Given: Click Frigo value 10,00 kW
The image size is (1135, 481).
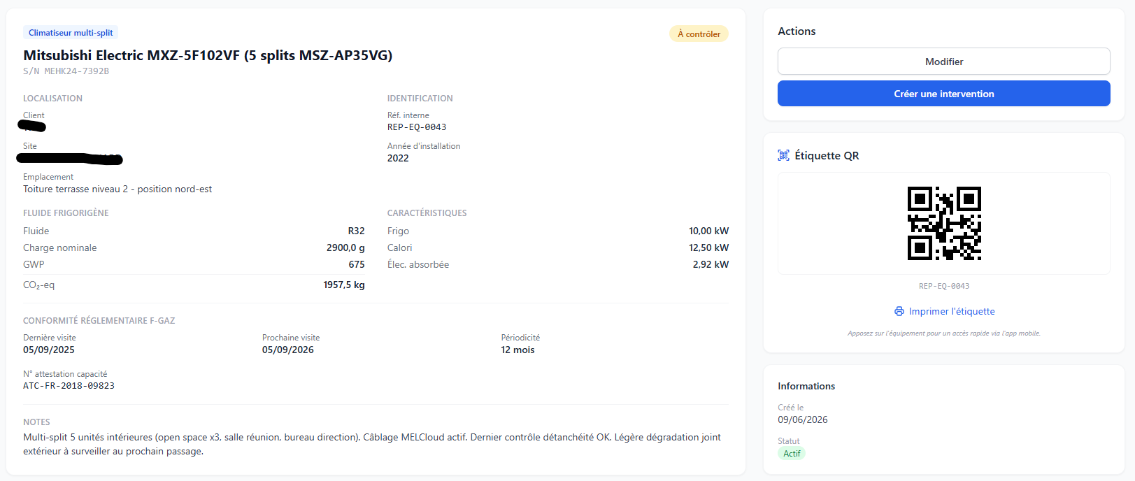Looking at the screenshot, I should [708, 231].
